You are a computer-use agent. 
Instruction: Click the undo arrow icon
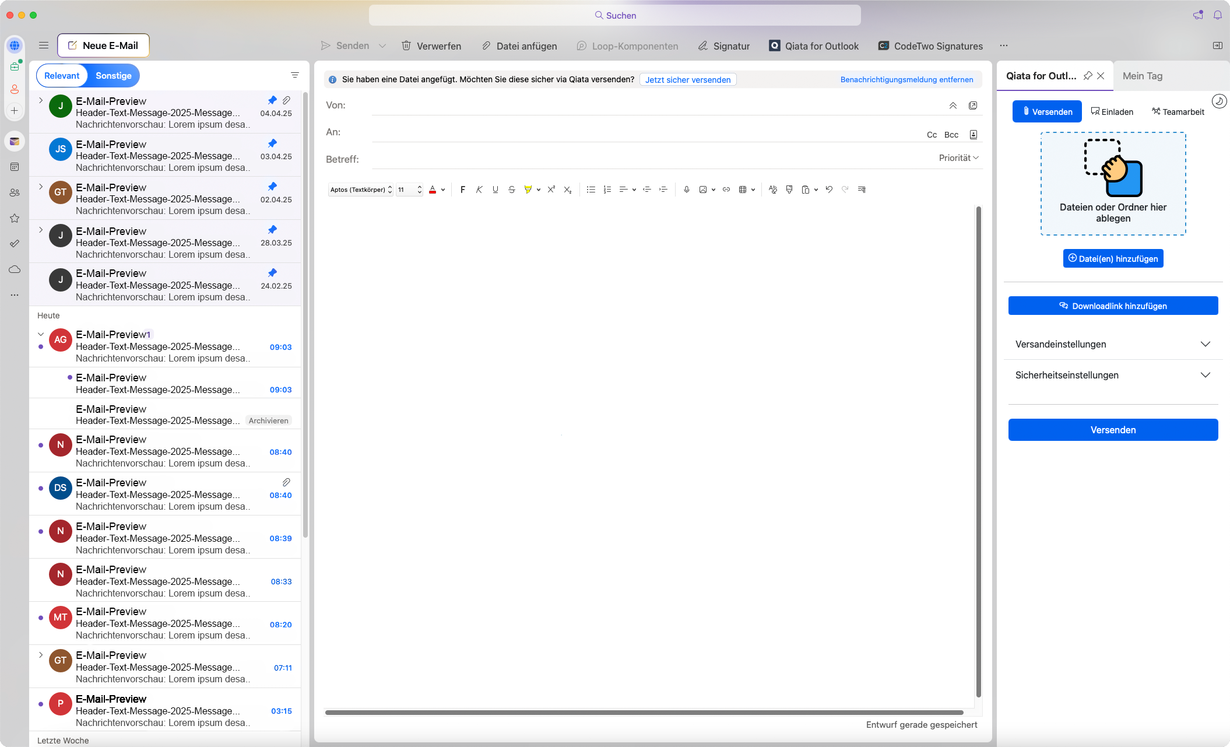coord(828,190)
